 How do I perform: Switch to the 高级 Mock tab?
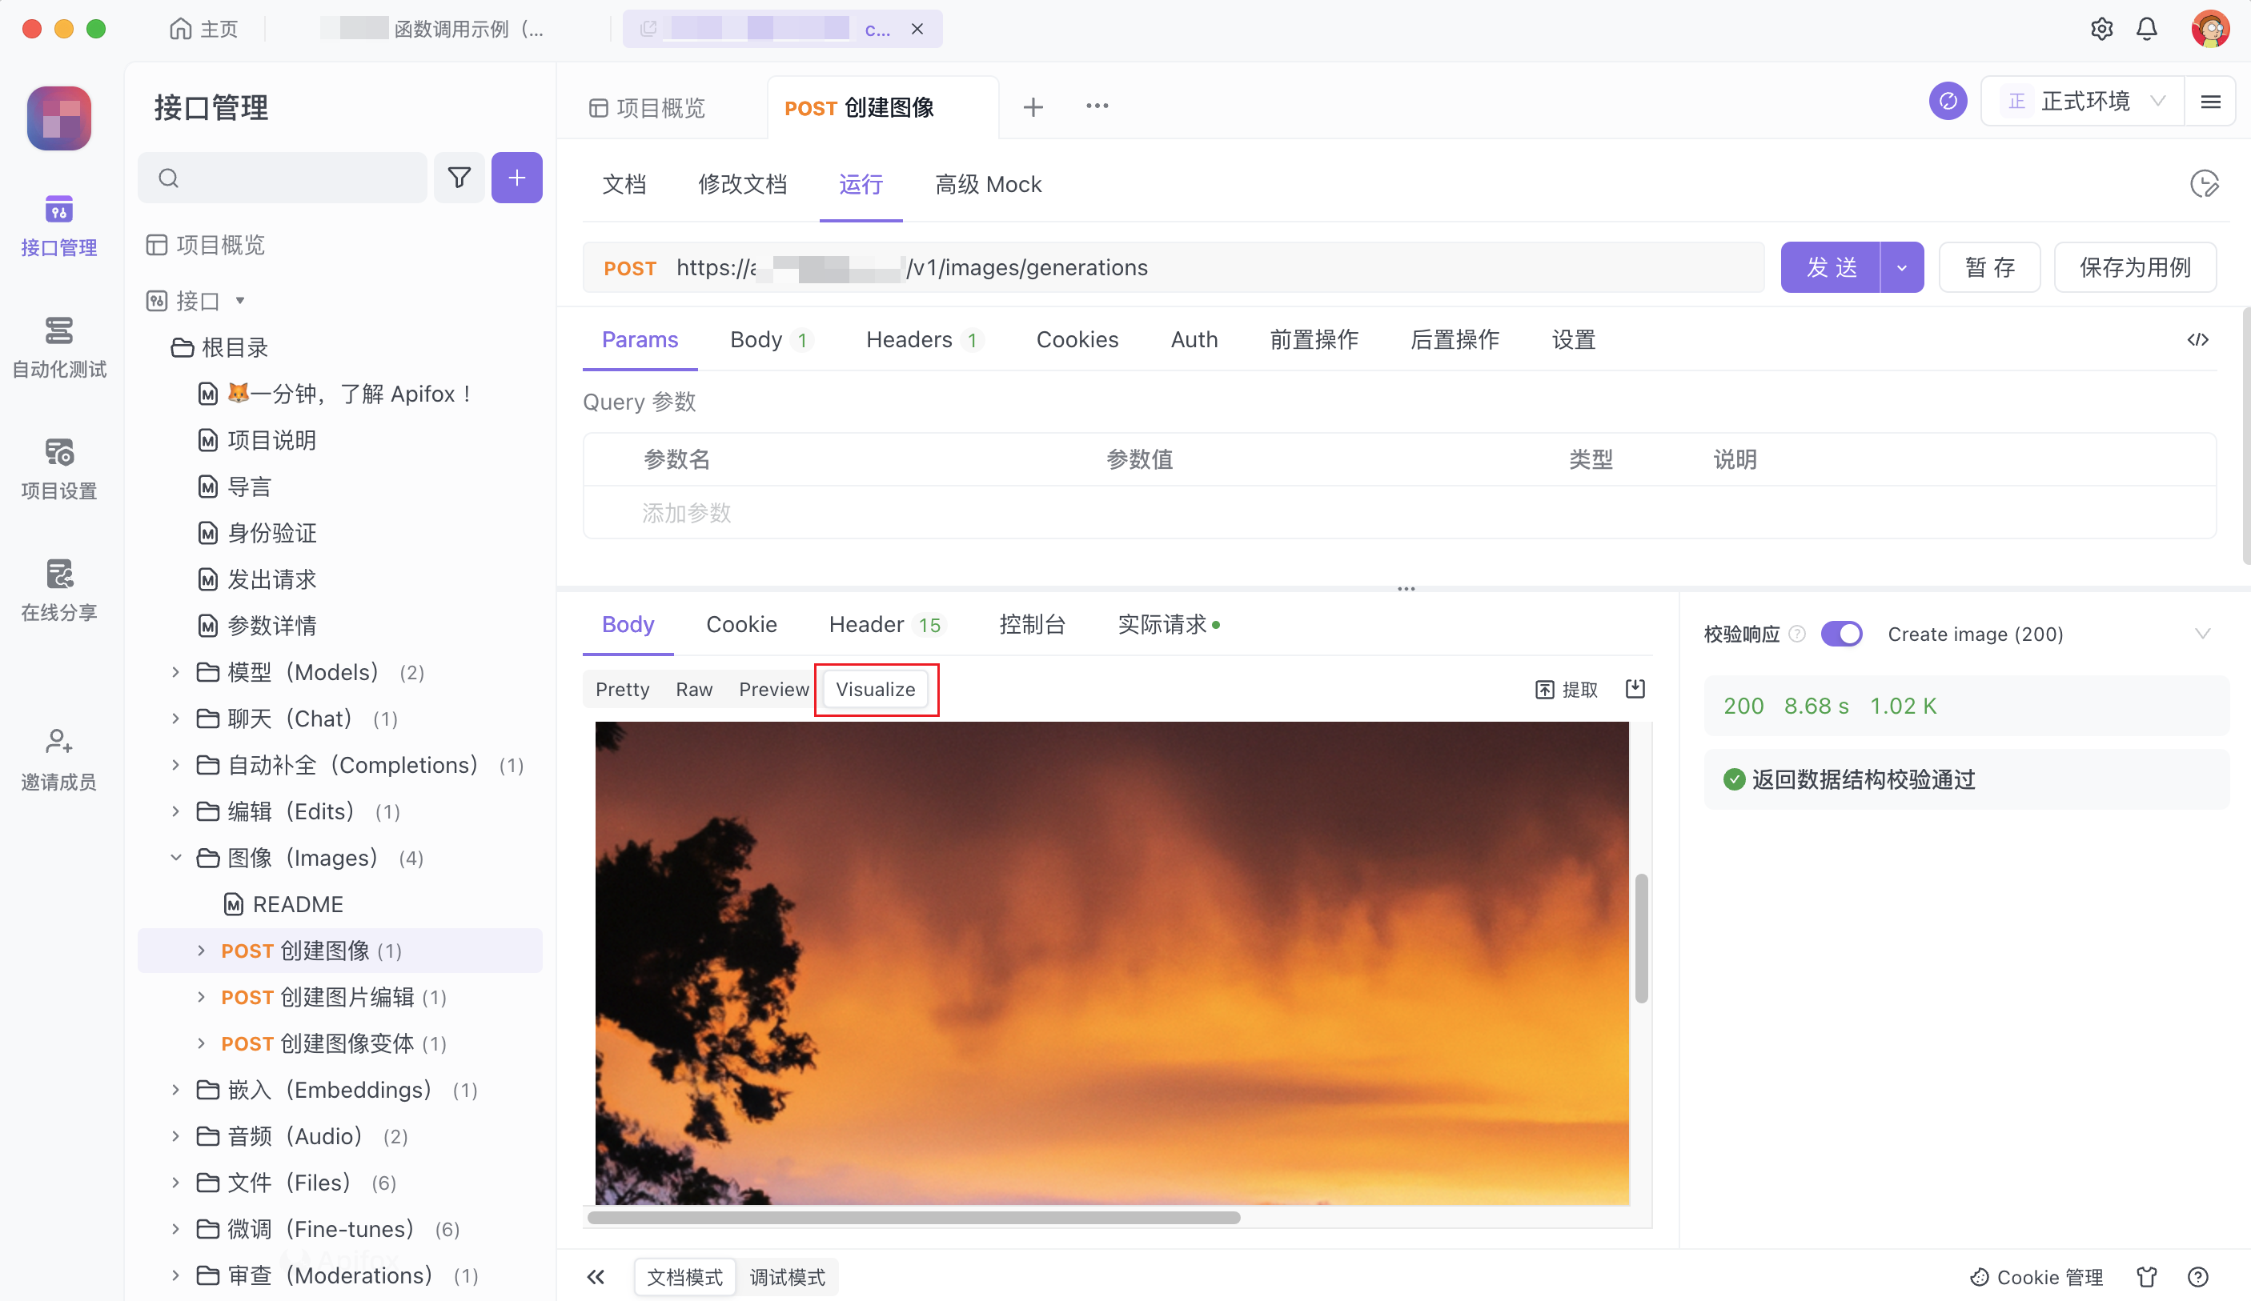pyautogui.click(x=988, y=184)
